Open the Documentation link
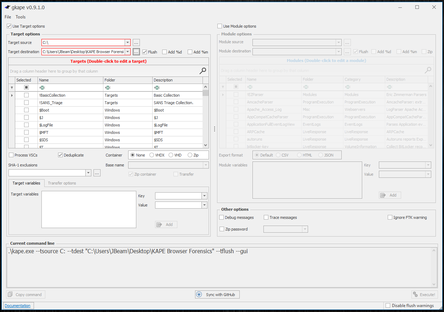 click(x=17, y=306)
